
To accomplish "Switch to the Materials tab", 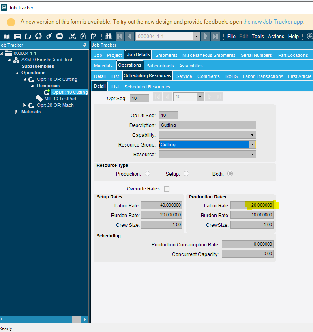I will coord(103,66).
